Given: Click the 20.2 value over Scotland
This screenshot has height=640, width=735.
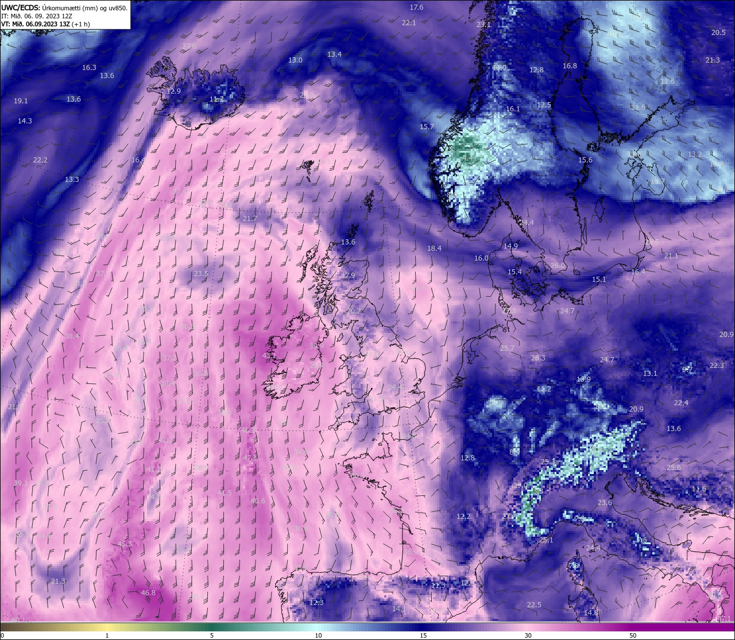Looking at the screenshot, I should point(354,311).
